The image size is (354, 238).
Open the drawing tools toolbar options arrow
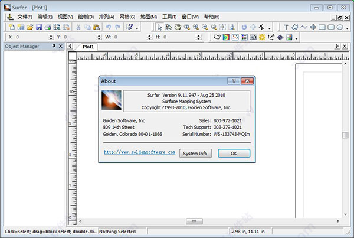pyautogui.click(x=348, y=28)
